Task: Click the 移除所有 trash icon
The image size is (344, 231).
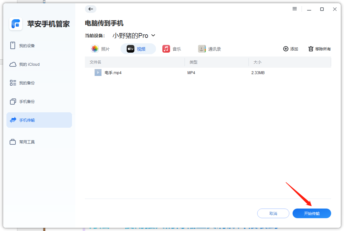Action: 311,49
